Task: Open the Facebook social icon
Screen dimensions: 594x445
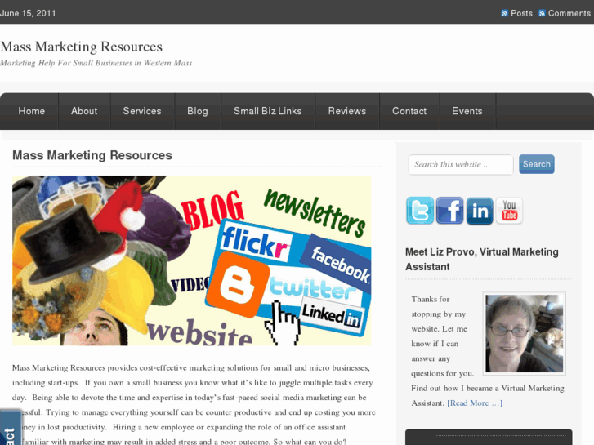Action: 449,211
